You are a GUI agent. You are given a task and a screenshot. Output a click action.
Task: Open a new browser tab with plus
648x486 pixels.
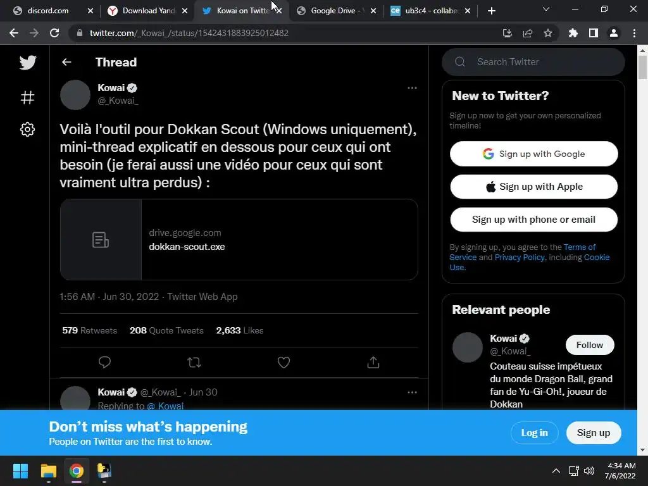[491, 11]
